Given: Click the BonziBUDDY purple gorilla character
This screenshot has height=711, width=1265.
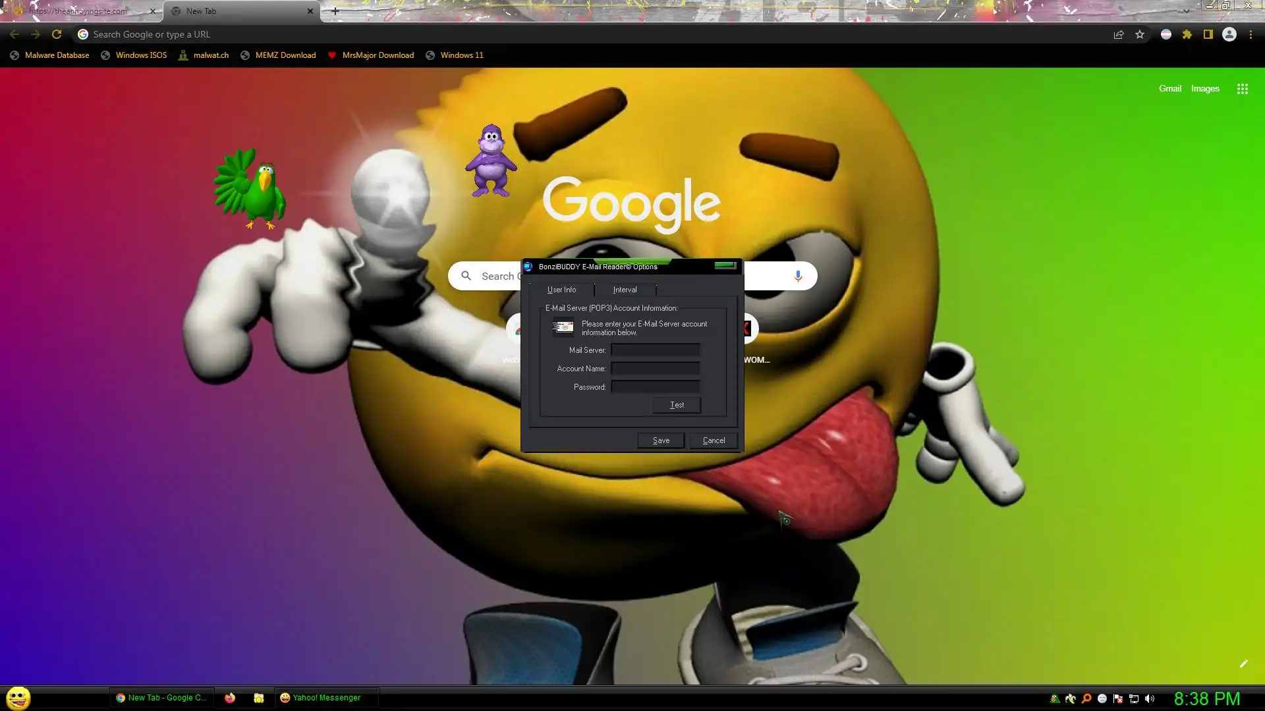Looking at the screenshot, I should (x=491, y=161).
